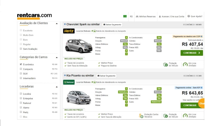Check the Sem Avaliação filter
The image size is (224, 126).
tap(21, 48)
